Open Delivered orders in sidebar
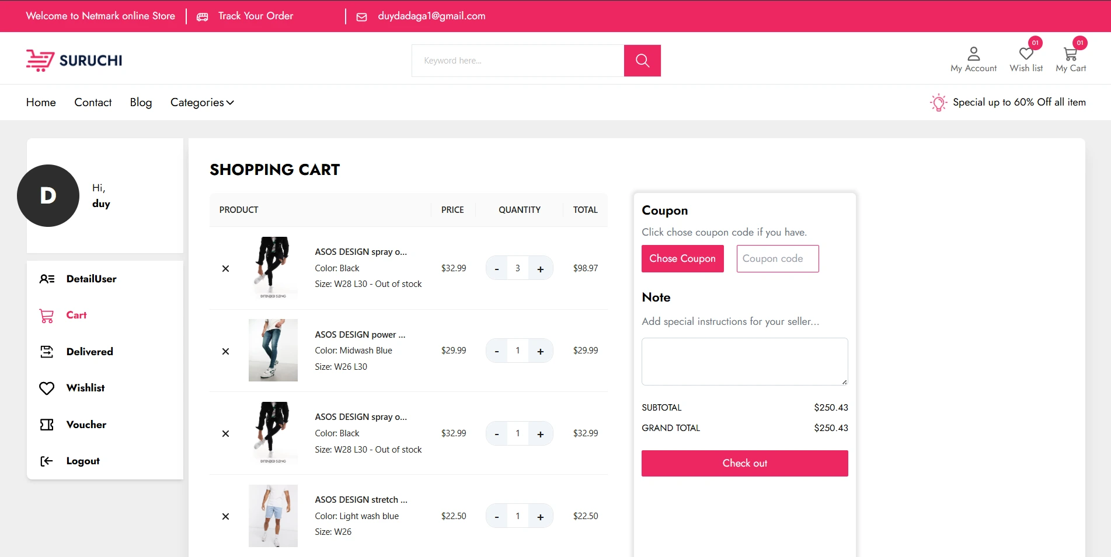The image size is (1111, 557). tap(90, 352)
